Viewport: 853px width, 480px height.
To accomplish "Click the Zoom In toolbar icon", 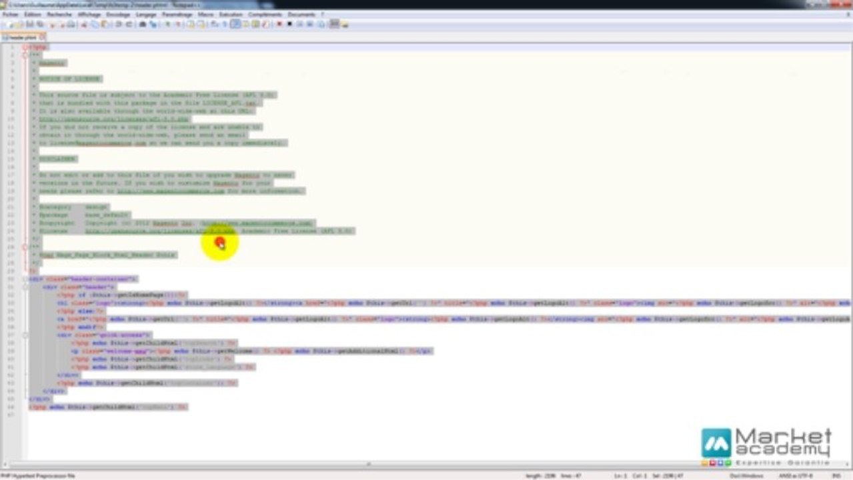I will click(x=167, y=24).
